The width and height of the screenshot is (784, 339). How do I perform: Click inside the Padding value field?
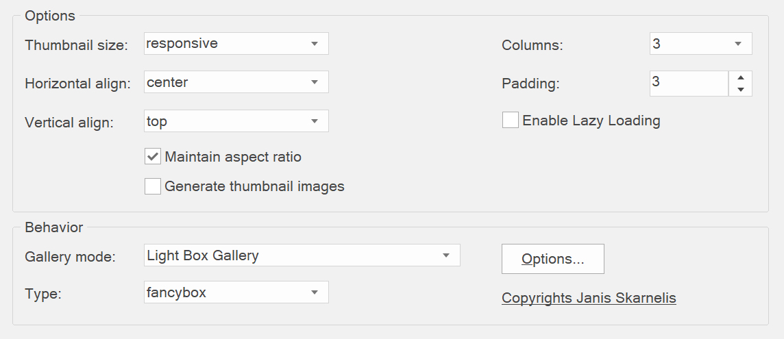tap(689, 83)
